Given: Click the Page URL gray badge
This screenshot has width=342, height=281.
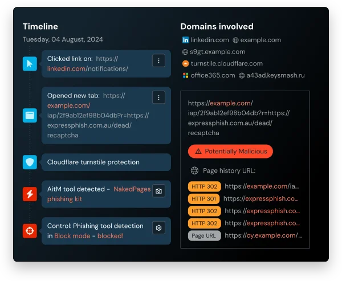Looking at the screenshot, I should tap(205, 235).
